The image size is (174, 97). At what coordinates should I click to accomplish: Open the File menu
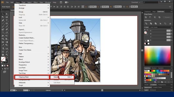coord(7,2)
